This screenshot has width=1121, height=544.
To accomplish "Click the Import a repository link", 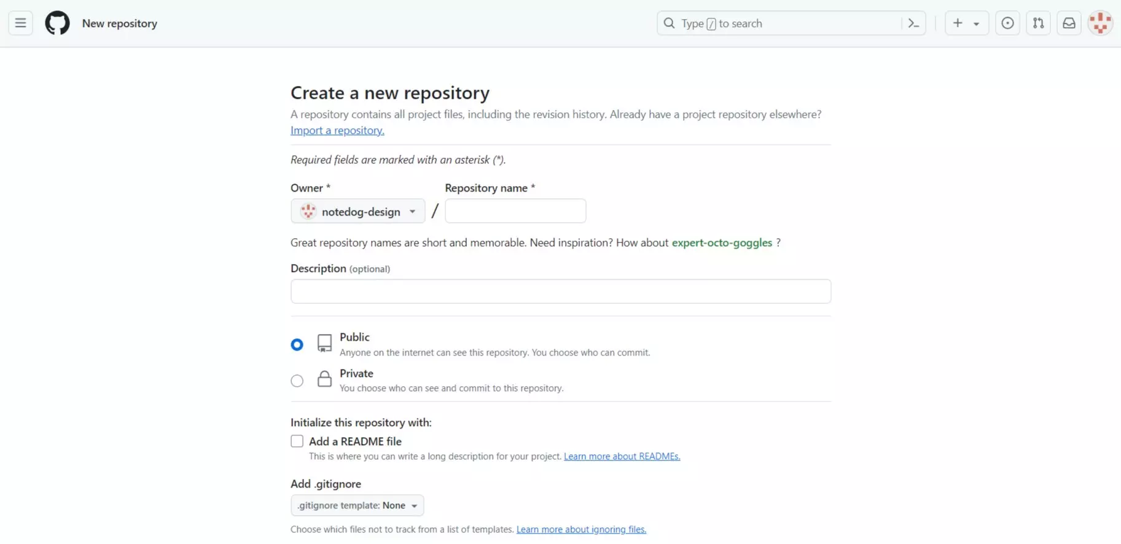I will (337, 130).
